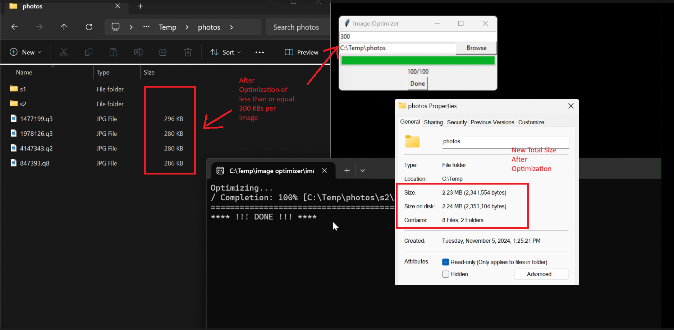Viewport: 674px width, 330px height.
Task: Close the photos Explorer tab
Action: [x=118, y=6]
